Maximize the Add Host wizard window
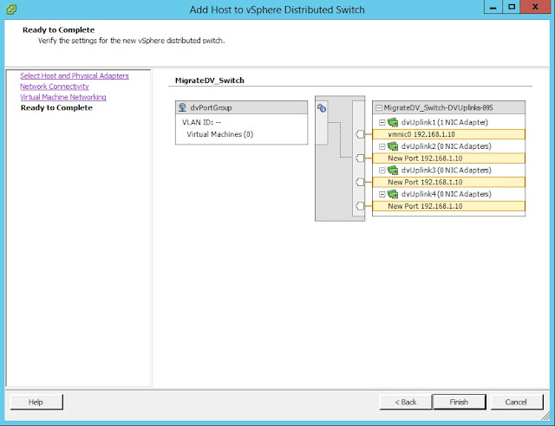Screen dimensions: 555x426 click(x=512, y=7)
